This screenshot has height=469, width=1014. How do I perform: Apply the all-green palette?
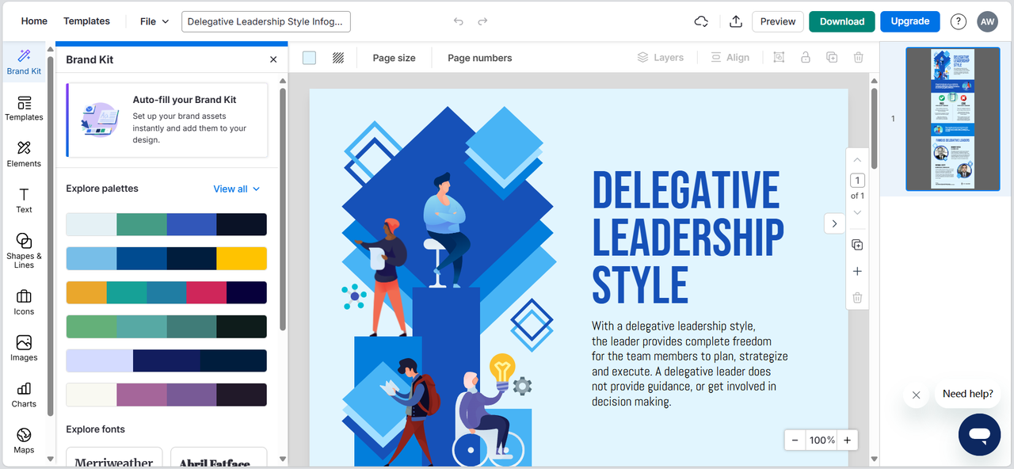[x=166, y=326]
